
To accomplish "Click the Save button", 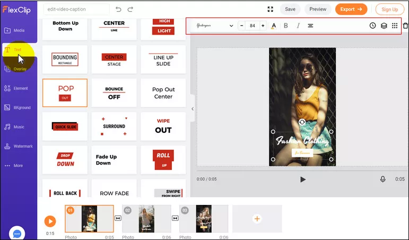I will [290, 9].
